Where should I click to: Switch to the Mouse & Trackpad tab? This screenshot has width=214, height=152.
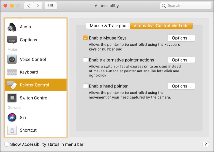pos(108,26)
